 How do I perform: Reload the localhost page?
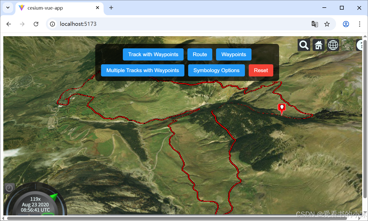(36, 24)
